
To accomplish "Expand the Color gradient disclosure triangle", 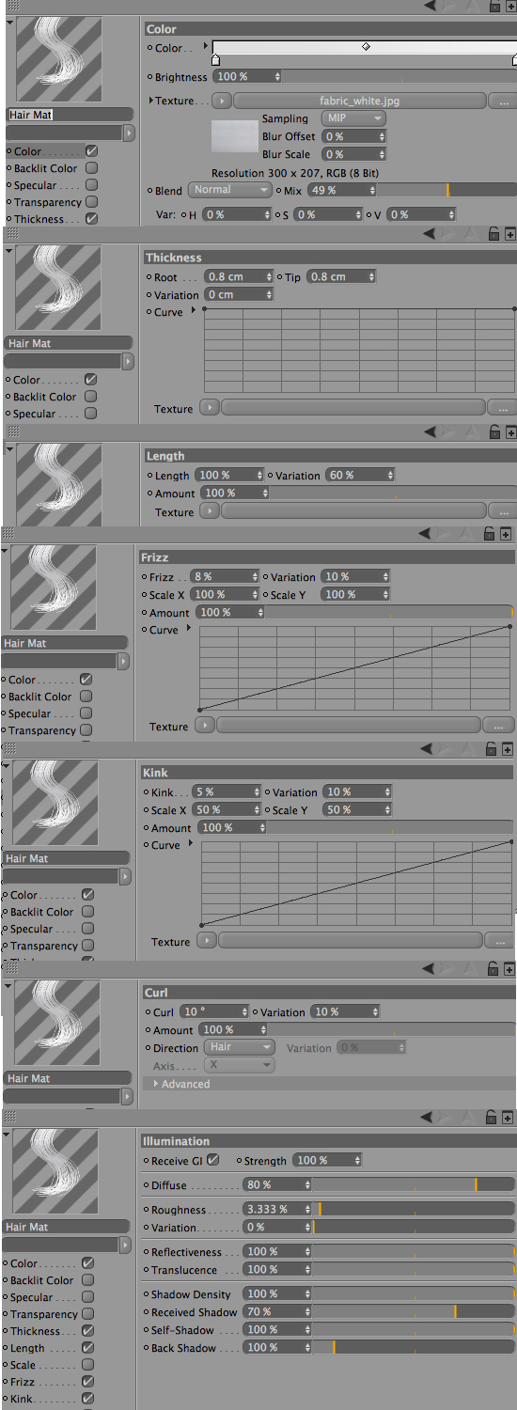I will (x=206, y=45).
